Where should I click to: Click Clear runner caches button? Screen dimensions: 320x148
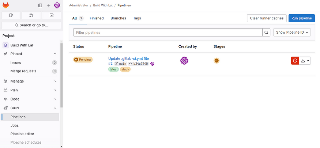point(267,18)
